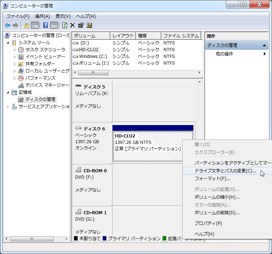
Task: Choose ボリュームの削除(D)... from context menu
Action: [228, 213]
